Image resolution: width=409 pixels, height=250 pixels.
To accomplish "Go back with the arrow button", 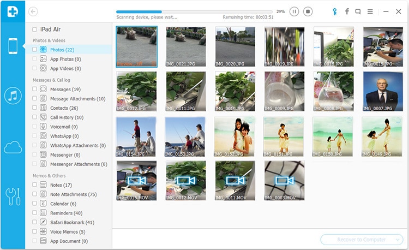I will point(33,11).
